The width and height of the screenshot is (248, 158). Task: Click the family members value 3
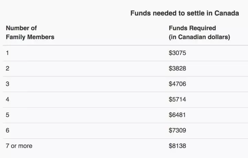click(x=8, y=84)
